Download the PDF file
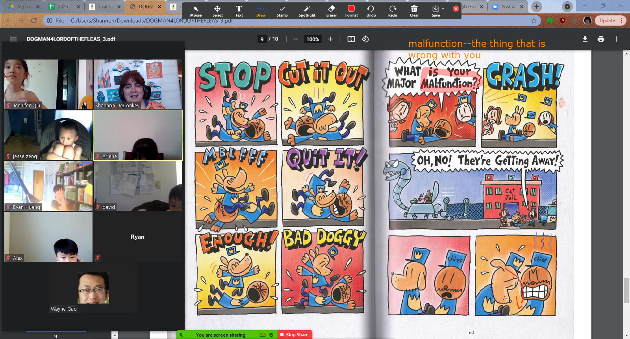 [x=585, y=39]
